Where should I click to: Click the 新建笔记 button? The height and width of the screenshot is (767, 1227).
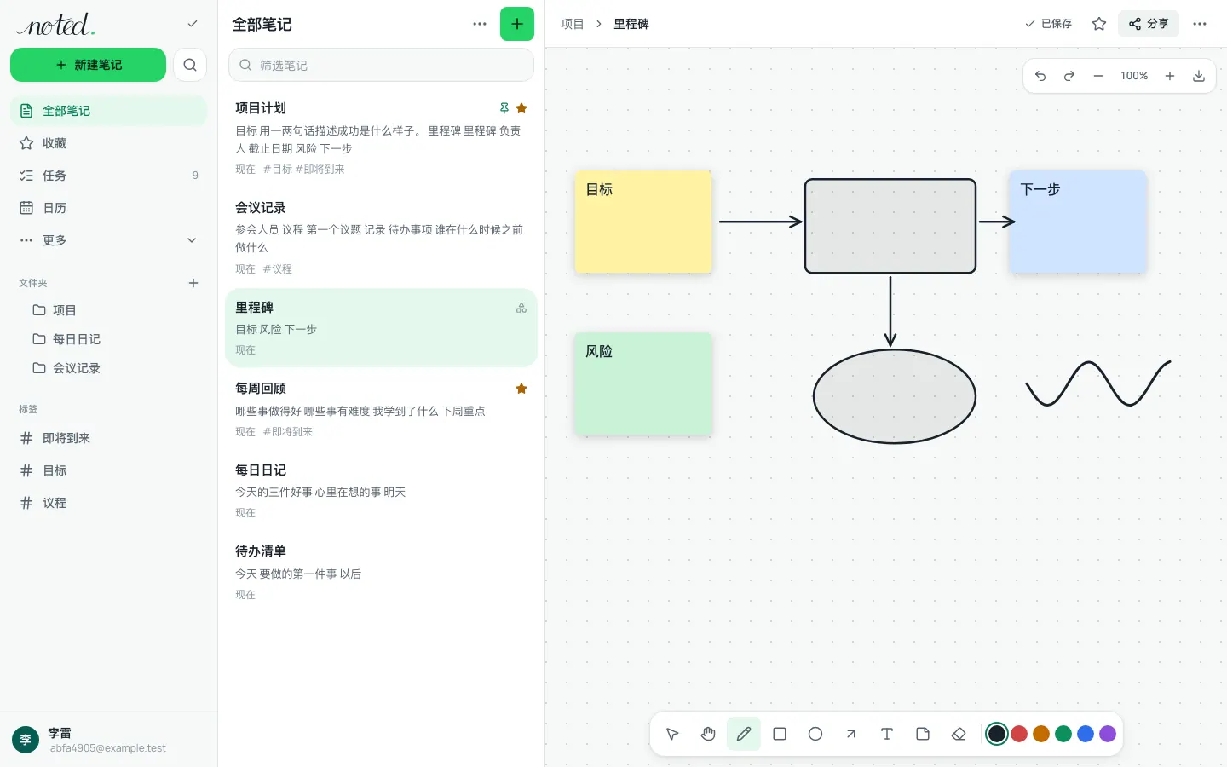[88, 65]
